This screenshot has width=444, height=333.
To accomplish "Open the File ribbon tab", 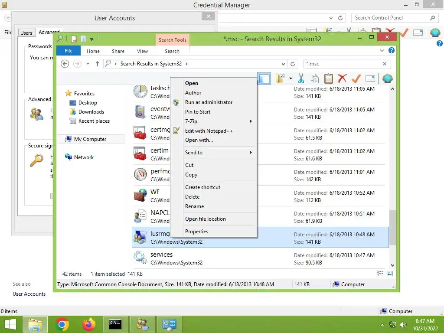I will tap(69, 51).
